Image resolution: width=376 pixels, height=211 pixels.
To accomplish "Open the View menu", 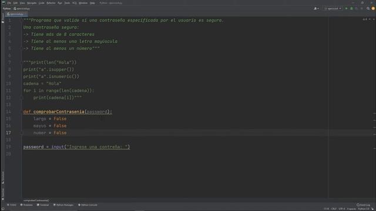I will pyautogui.click(x=22, y=3).
